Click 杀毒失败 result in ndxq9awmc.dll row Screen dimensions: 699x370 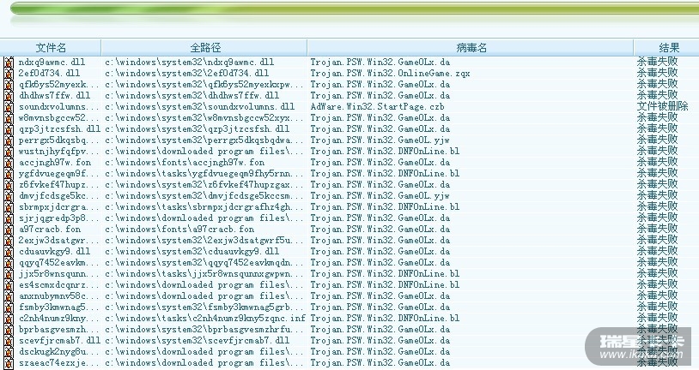(657, 63)
